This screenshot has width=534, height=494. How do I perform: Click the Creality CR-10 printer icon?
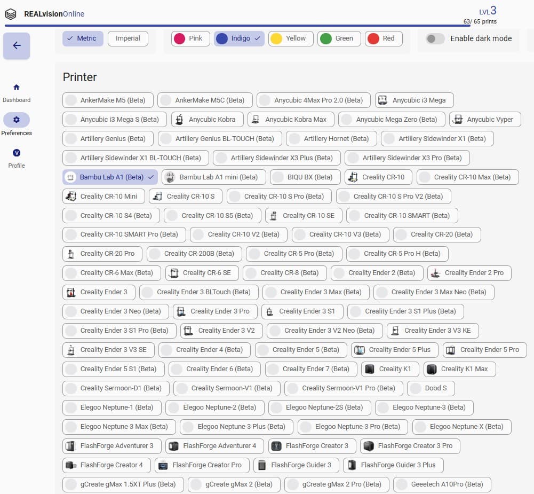pyautogui.click(x=353, y=177)
